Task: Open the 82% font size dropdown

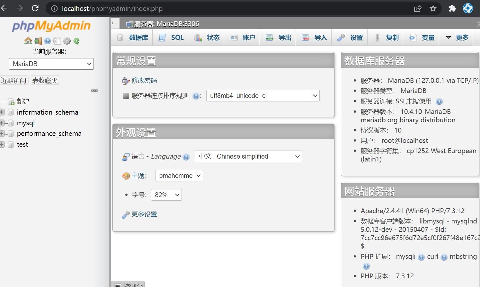Action: pos(166,195)
